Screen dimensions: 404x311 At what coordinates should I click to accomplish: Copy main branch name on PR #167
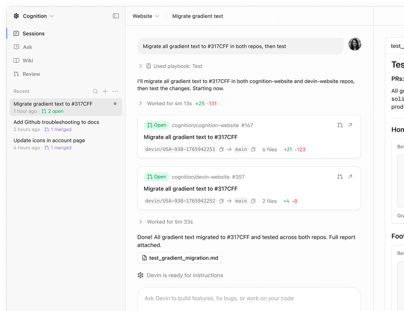tap(253, 149)
